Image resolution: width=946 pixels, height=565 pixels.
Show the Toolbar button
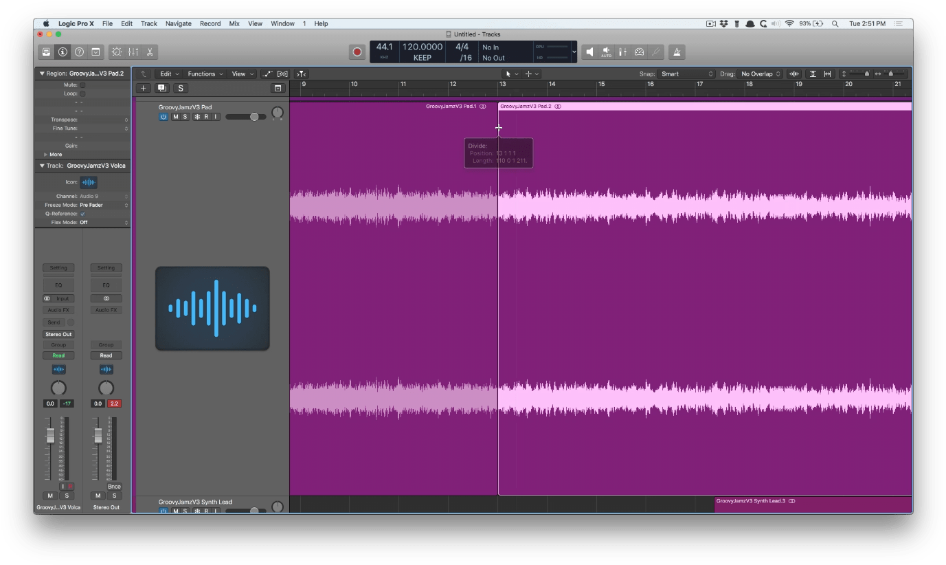point(95,52)
